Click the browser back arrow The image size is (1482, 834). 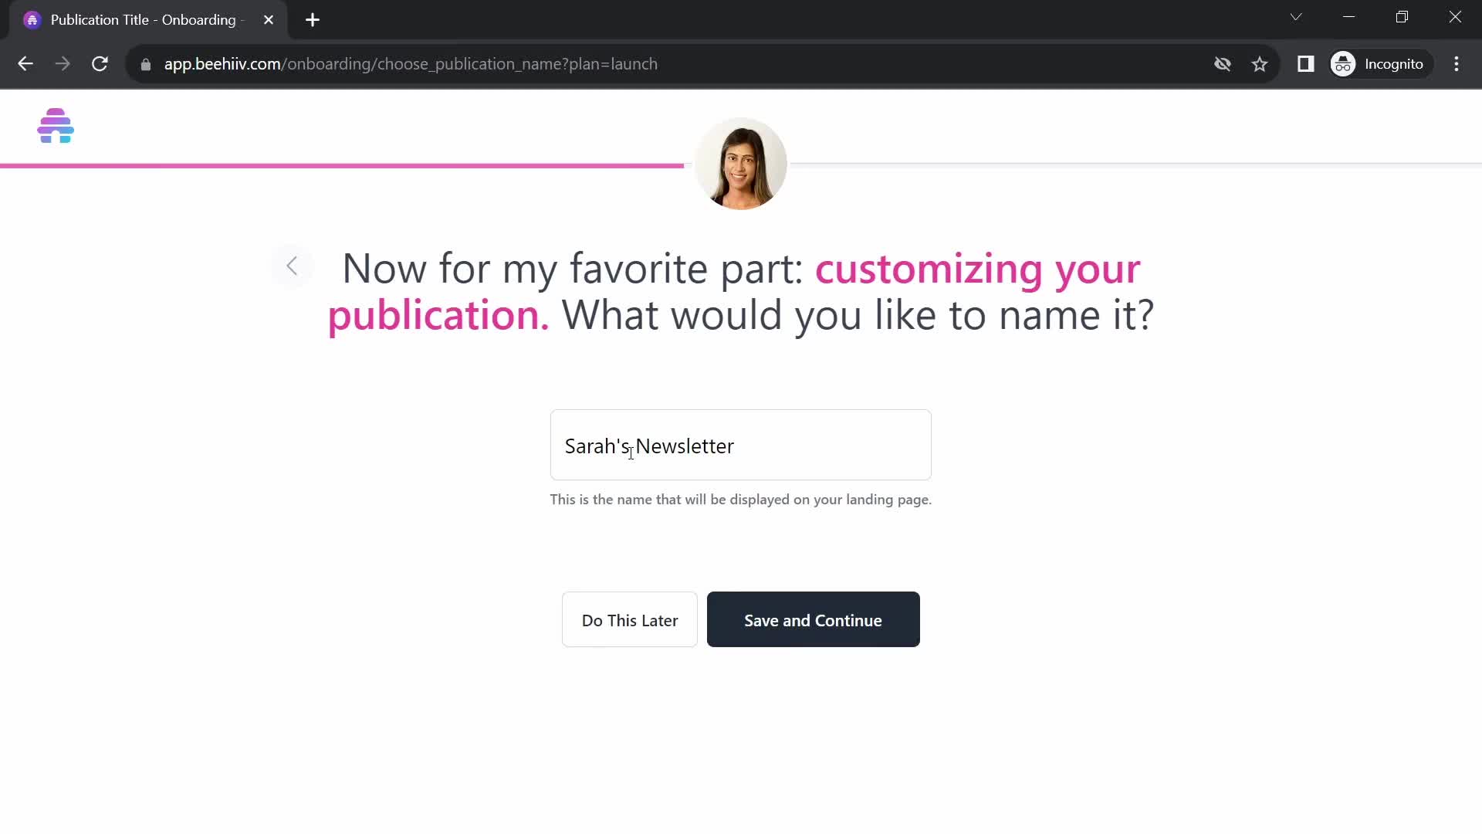pyautogui.click(x=25, y=63)
